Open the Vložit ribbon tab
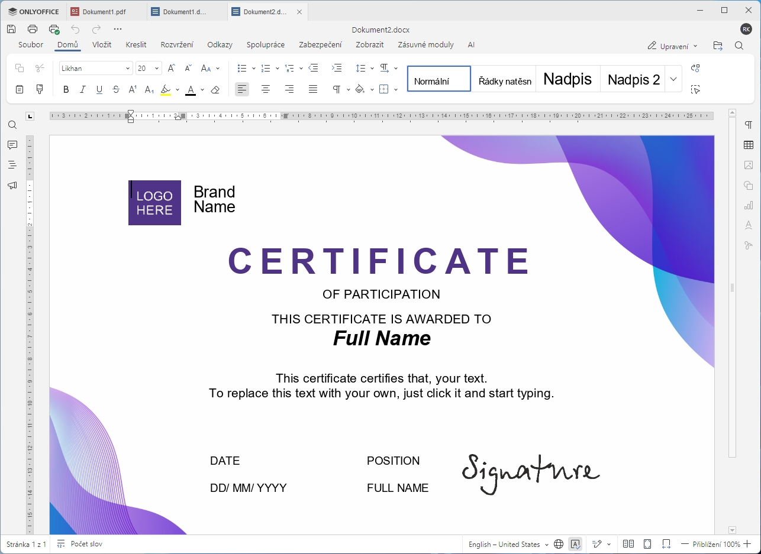Viewport: 761px width, 554px height. click(x=102, y=45)
